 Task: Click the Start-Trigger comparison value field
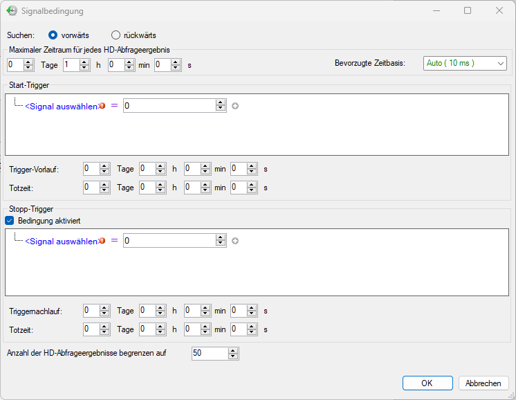point(169,106)
